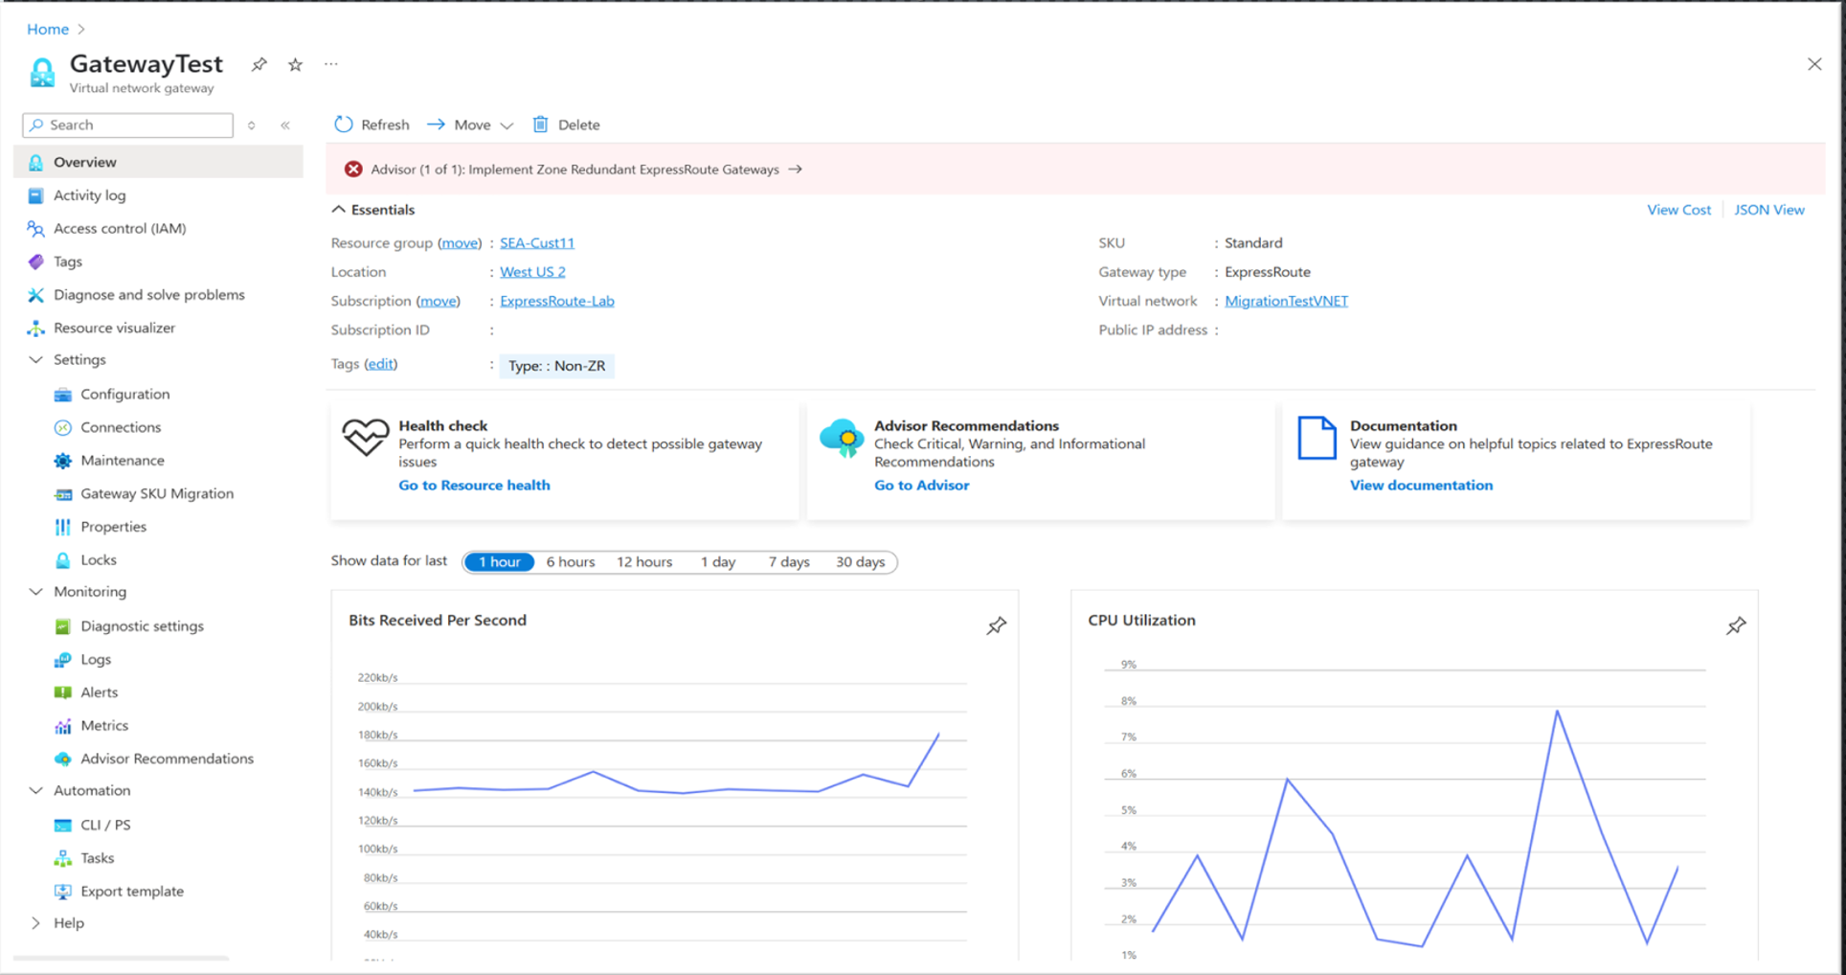Image resolution: width=1846 pixels, height=975 pixels.
Task: Click Go to Resource health
Action: tap(474, 485)
